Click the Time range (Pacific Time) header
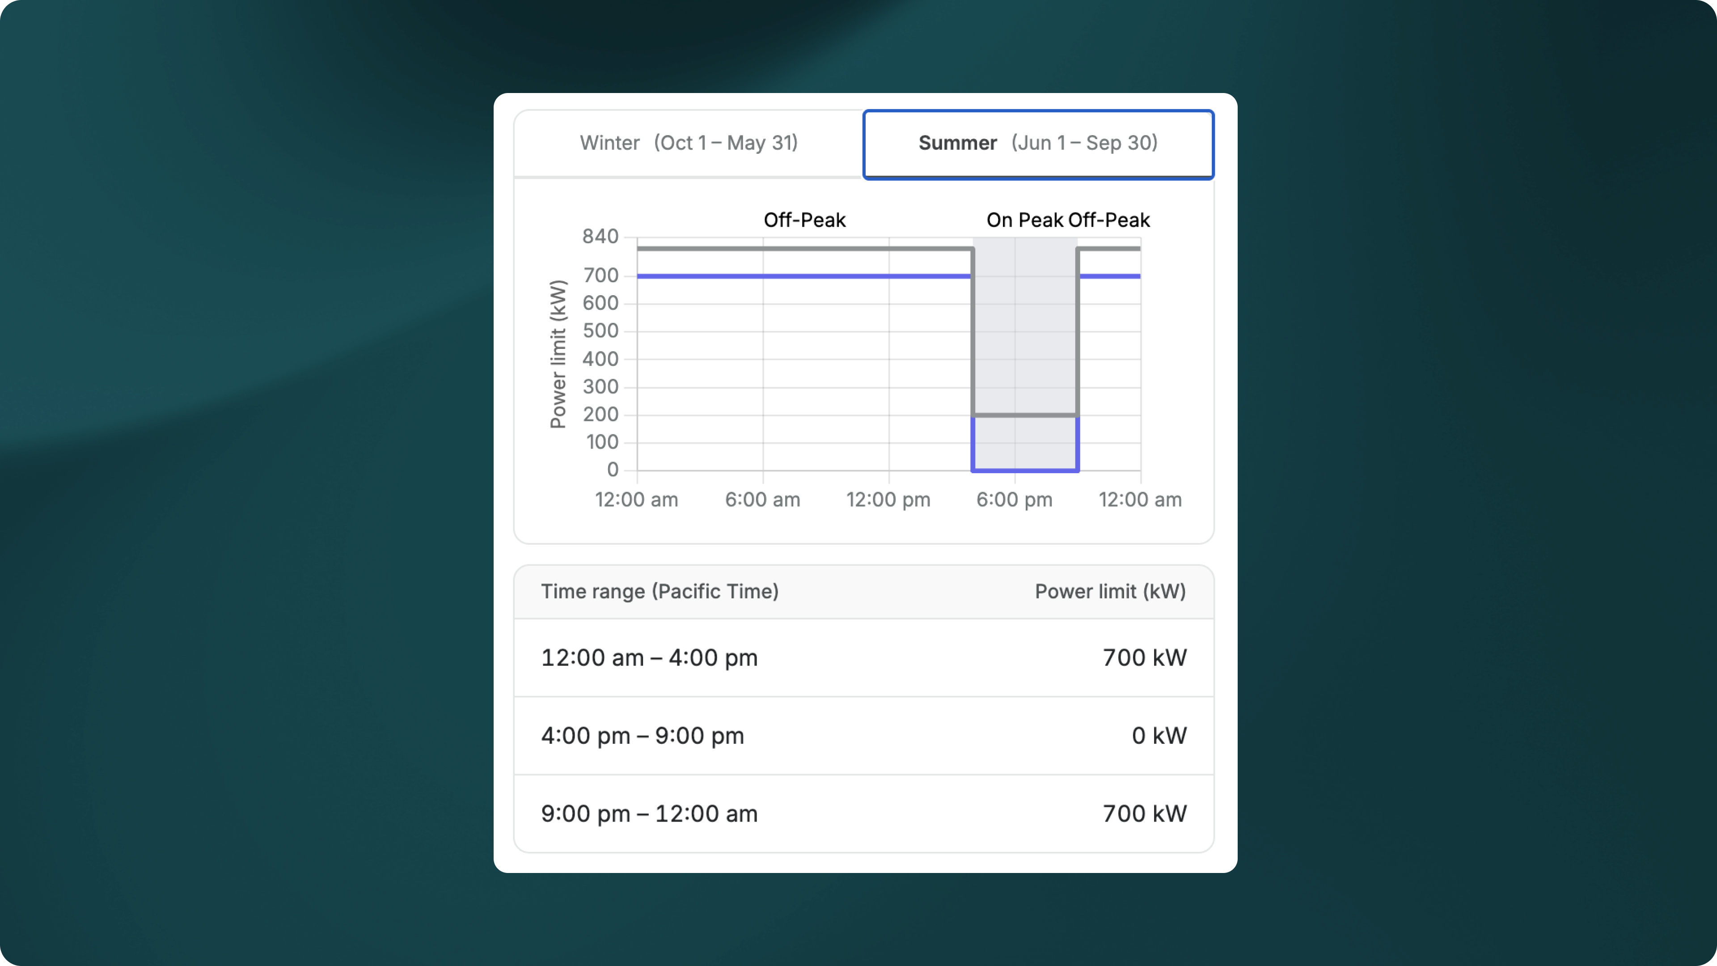Image resolution: width=1717 pixels, height=966 pixels. tap(659, 591)
